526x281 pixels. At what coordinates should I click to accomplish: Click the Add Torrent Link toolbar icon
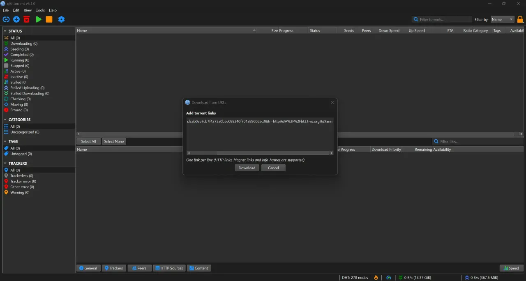(x=6, y=19)
